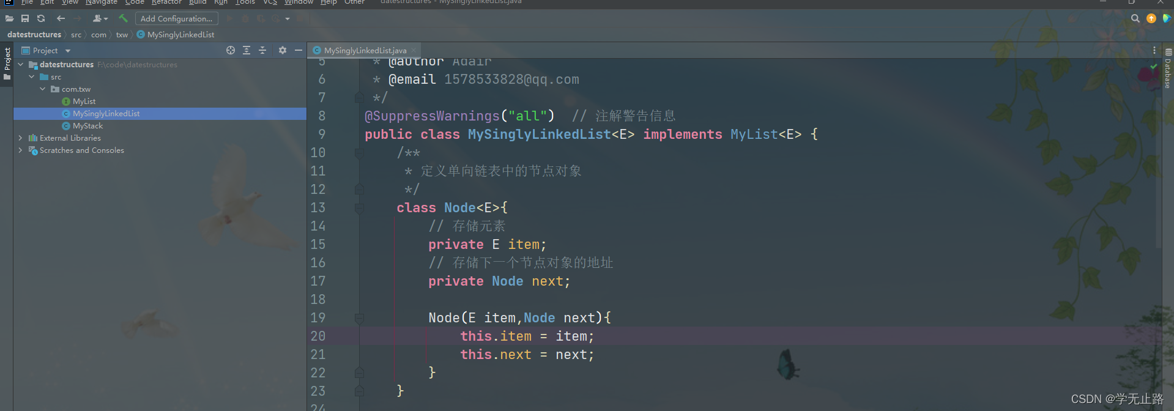
Task: Click the Run triangle icon in toolbar
Action: tap(229, 19)
